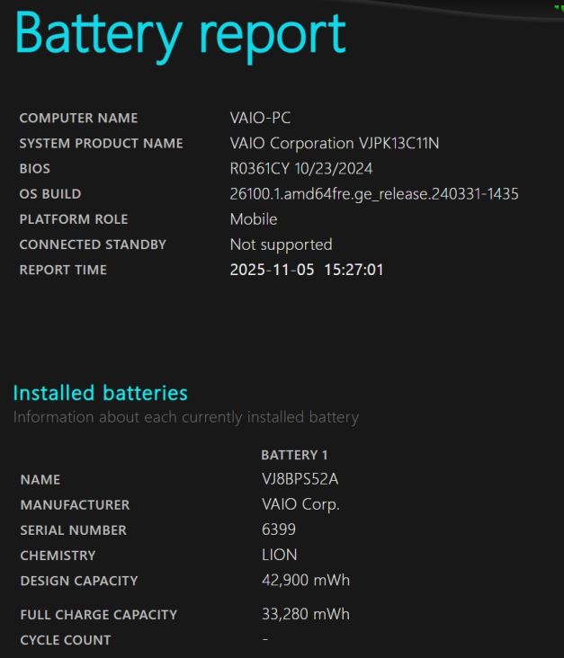The height and width of the screenshot is (658, 564).
Task: Click the "DESIGN CAPACITY" row label
Action: tap(79, 581)
